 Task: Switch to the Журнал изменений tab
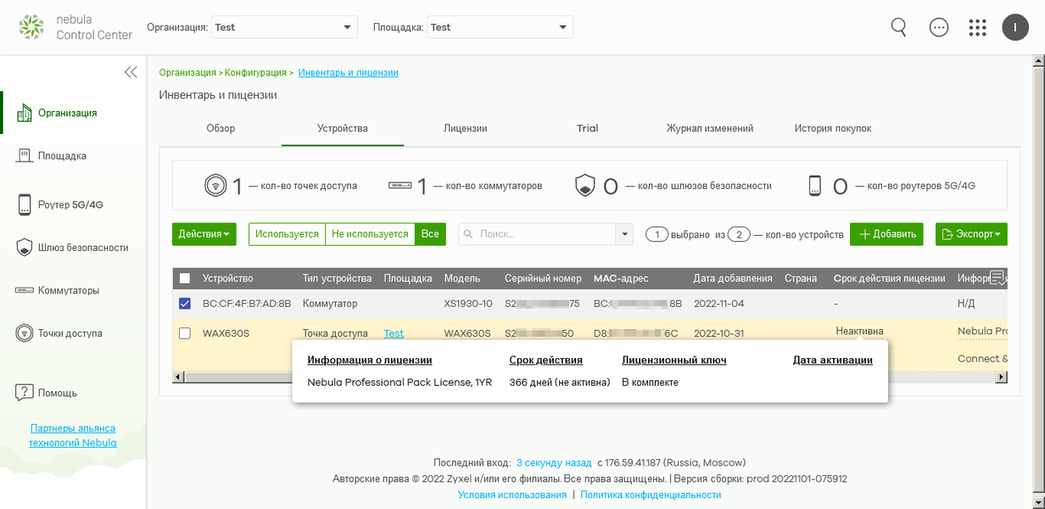pyautogui.click(x=710, y=129)
